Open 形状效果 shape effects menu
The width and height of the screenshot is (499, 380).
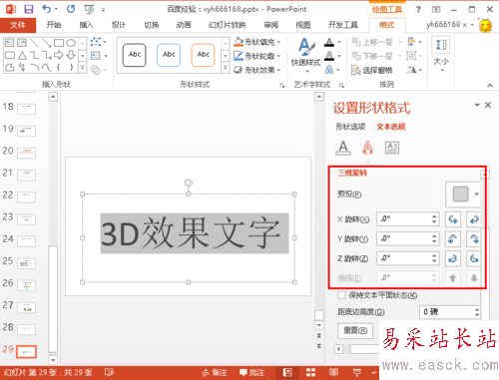[256, 70]
